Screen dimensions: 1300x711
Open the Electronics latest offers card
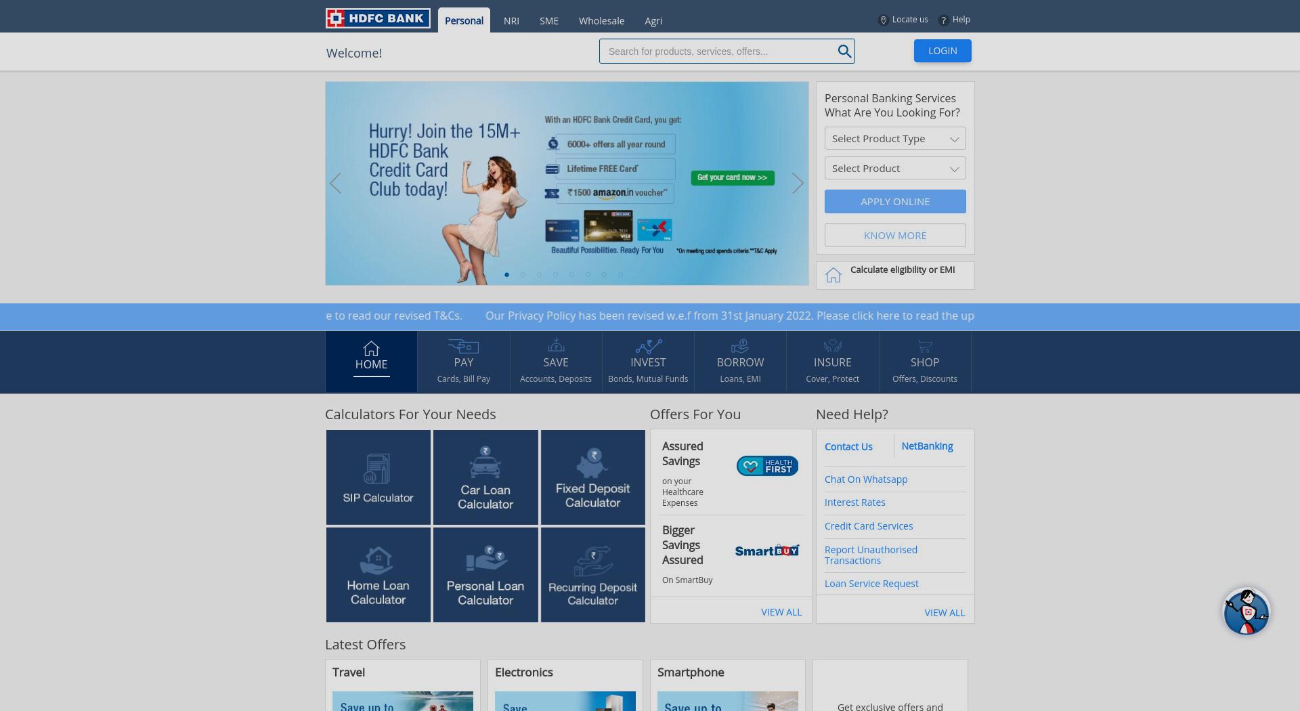[x=565, y=685]
